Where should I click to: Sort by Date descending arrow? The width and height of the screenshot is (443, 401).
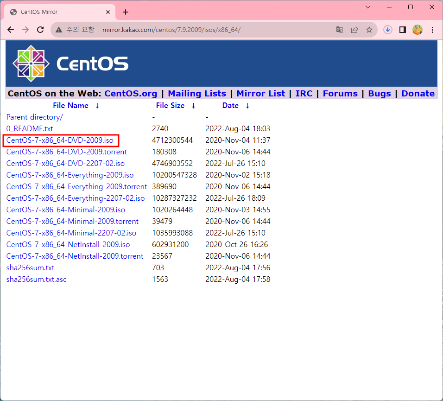point(247,106)
